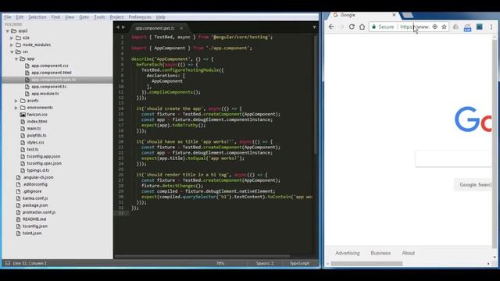Change syntax via TypeScript status label
The image size is (500, 281).
pyautogui.click(x=299, y=263)
